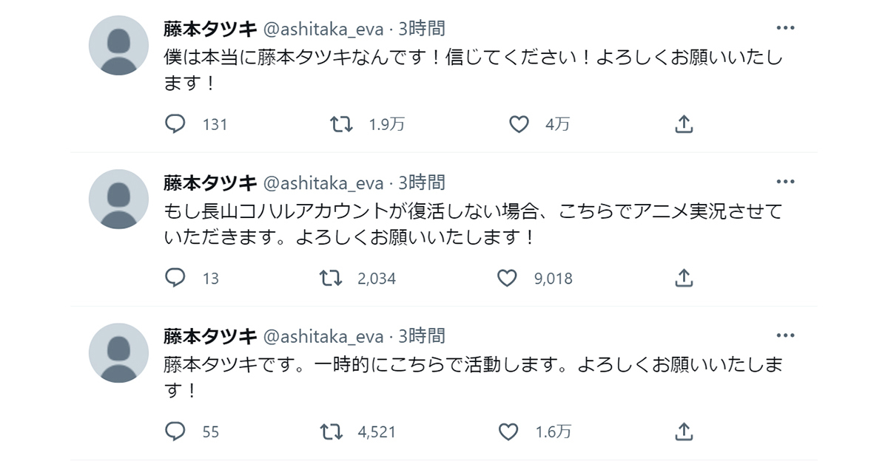Image resolution: width=888 pixels, height=464 pixels.
Task: Share the first tweet
Action: tap(684, 124)
